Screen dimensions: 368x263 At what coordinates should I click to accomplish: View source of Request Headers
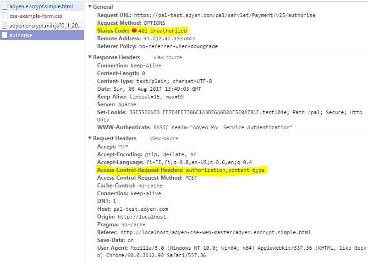[x=164, y=138]
